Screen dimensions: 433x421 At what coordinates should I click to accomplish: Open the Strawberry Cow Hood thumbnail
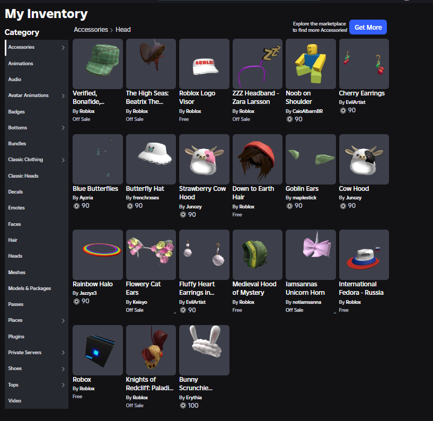pyautogui.click(x=204, y=160)
